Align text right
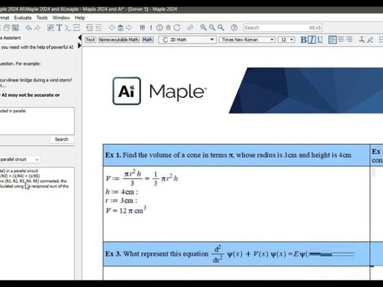 (x=349, y=39)
